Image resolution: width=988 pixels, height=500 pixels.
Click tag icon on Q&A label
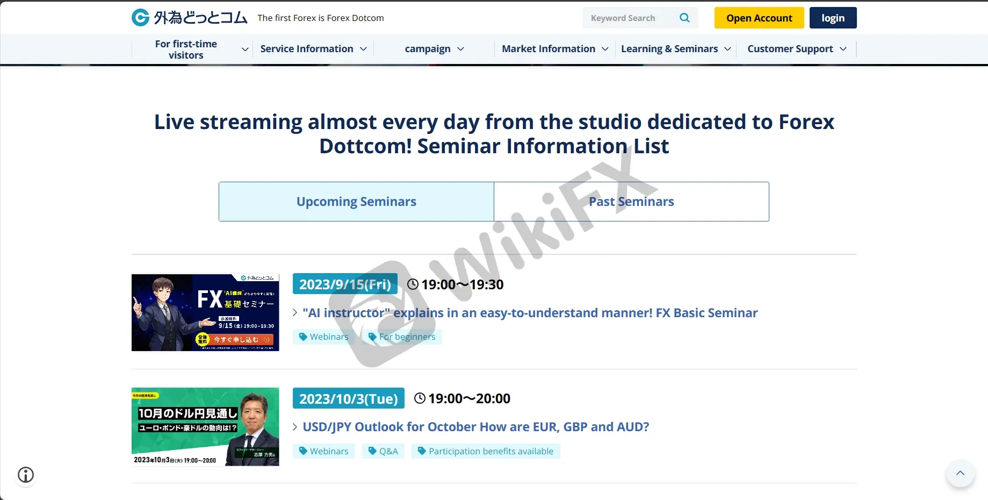[372, 451]
